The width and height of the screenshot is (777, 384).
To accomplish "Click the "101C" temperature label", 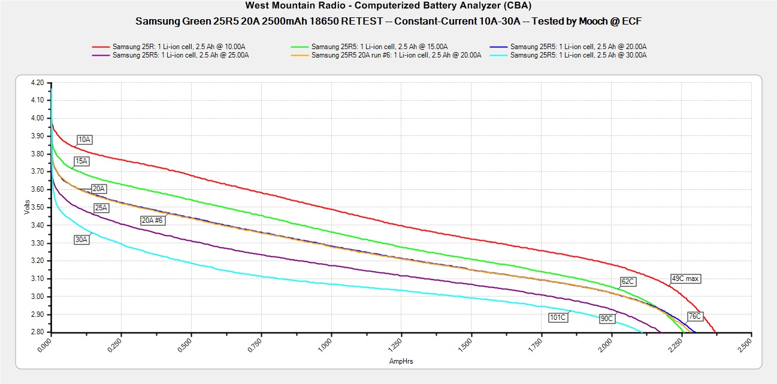I will point(558,317).
